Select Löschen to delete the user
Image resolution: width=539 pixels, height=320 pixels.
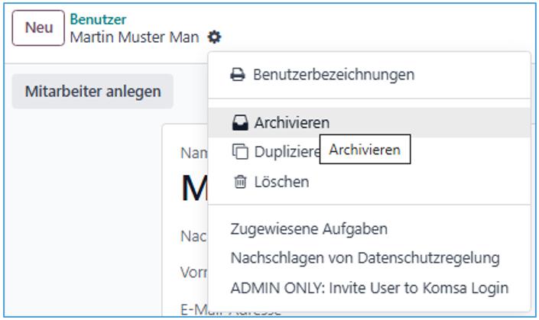click(281, 182)
